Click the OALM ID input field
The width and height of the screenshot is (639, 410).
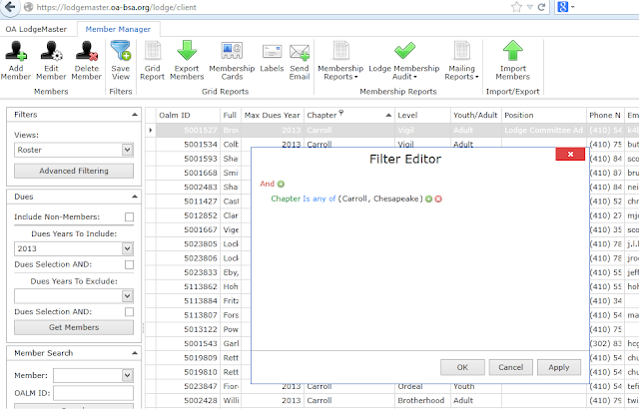[93, 393]
